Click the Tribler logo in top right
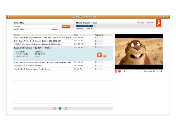Image resolution: width=176 pixels, height=131 pixels. tap(159, 23)
